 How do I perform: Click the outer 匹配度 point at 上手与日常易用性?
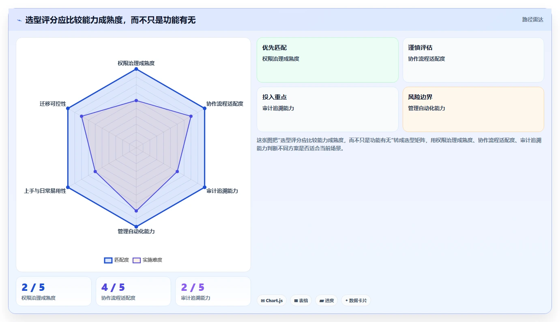[x=68, y=187]
